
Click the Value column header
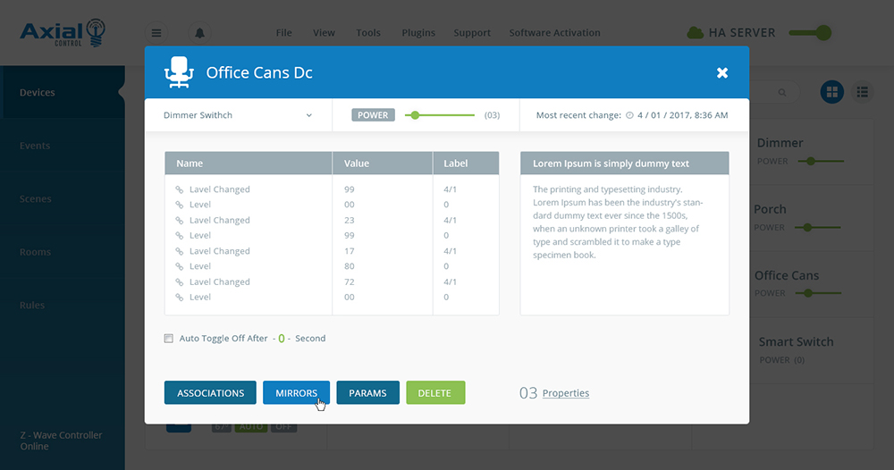point(383,163)
